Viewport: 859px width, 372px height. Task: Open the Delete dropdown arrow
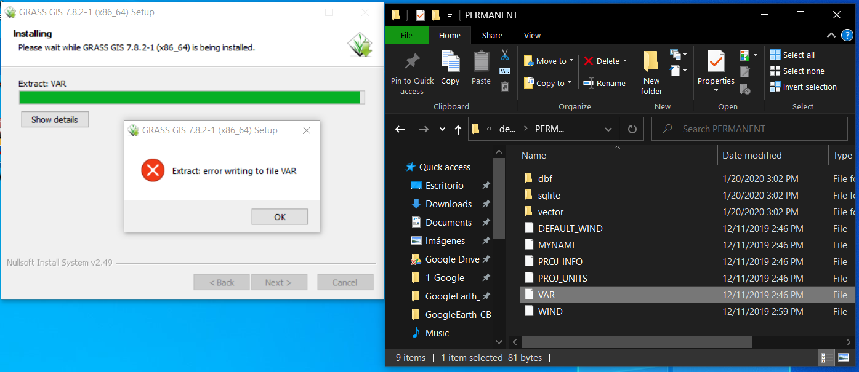click(624, 61)
